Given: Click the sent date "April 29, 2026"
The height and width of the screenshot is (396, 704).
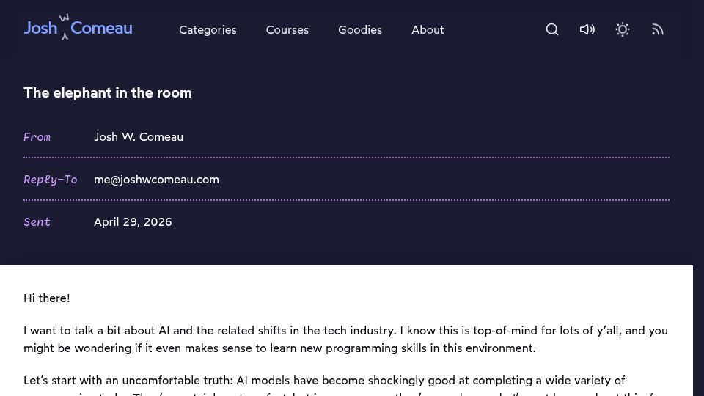Looking at the screenshot, I should pyautogui.click(x=133, y=221).
